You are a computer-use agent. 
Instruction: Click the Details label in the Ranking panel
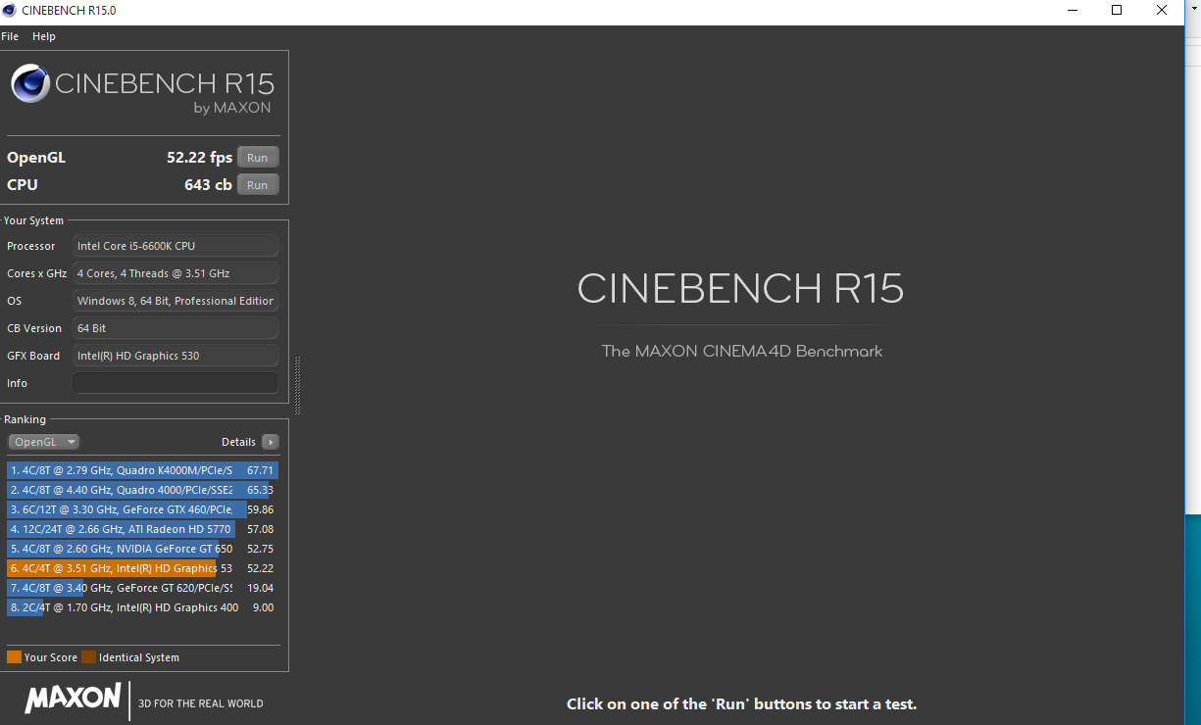click(x=238, y=442)
